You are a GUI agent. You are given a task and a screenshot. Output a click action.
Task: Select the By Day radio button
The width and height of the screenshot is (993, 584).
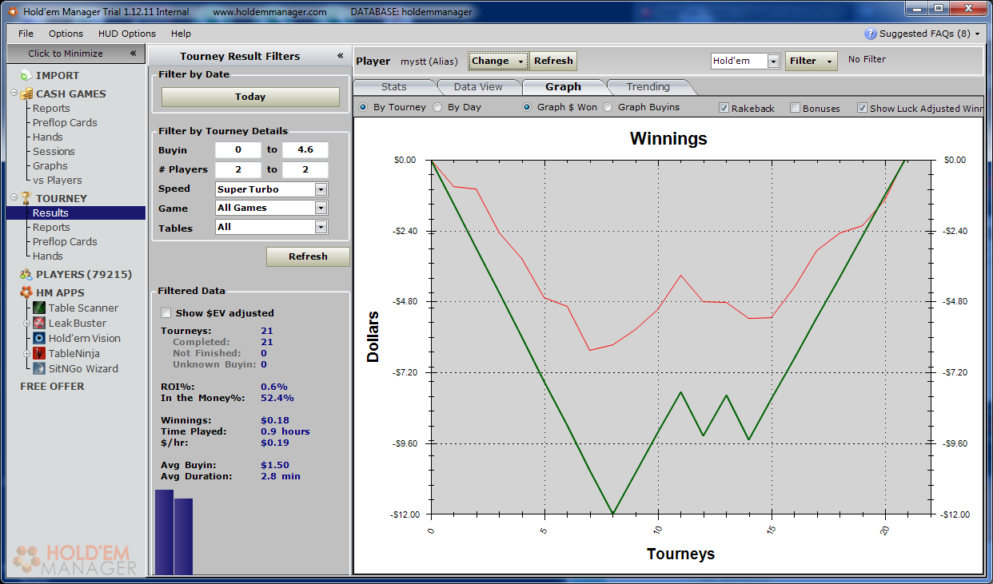[437, 107]
